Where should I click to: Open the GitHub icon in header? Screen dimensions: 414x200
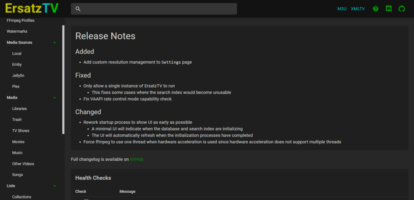[401, 9]
